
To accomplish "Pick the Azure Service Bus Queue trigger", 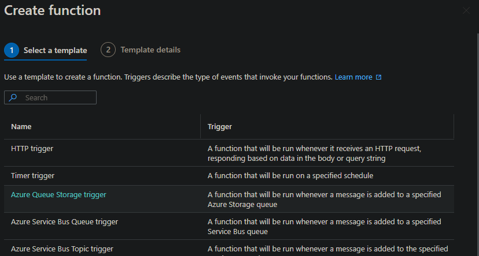I will [x=64, y=221].
